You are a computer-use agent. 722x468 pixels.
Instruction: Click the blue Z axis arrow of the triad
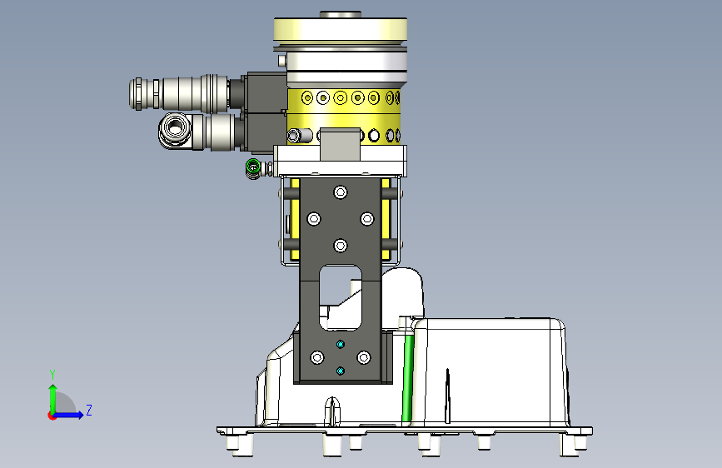click(x=69, y=415)
